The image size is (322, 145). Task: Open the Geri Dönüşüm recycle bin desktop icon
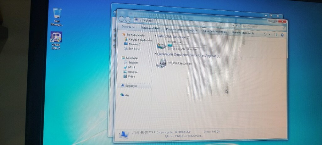tap(57, 17)
